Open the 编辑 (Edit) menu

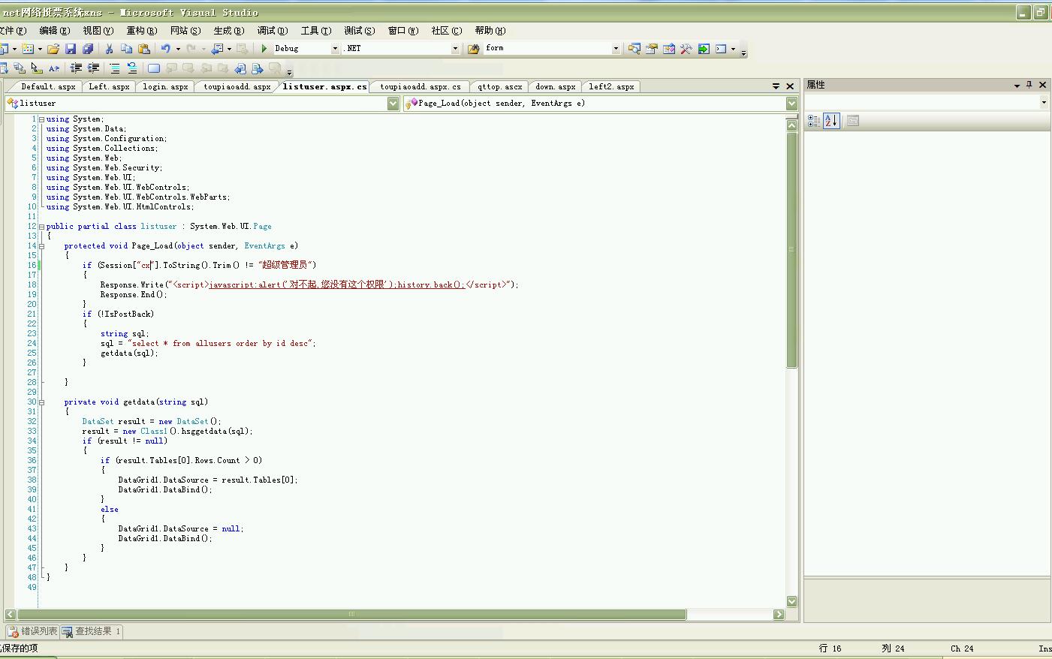click(54, 31)
